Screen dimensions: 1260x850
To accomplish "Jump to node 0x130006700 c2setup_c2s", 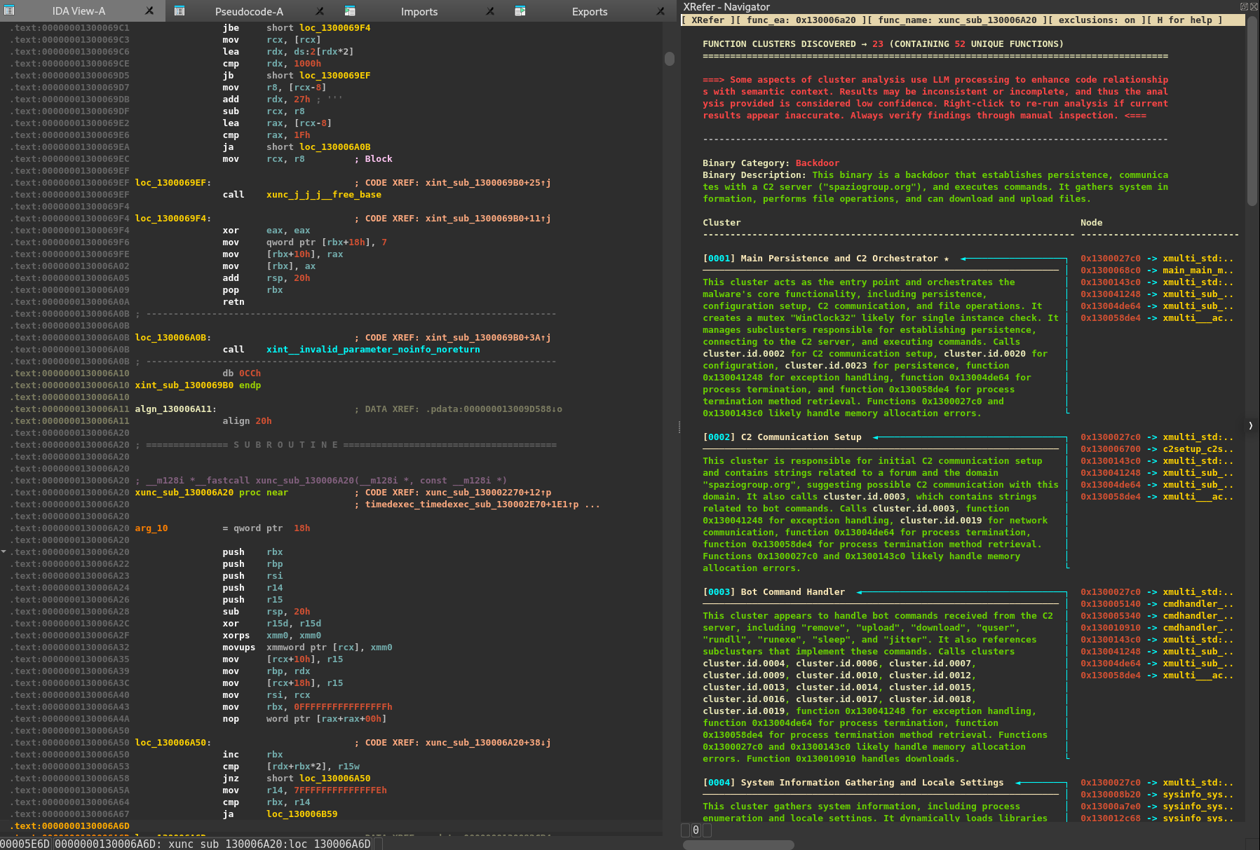I will (1157, 449).
